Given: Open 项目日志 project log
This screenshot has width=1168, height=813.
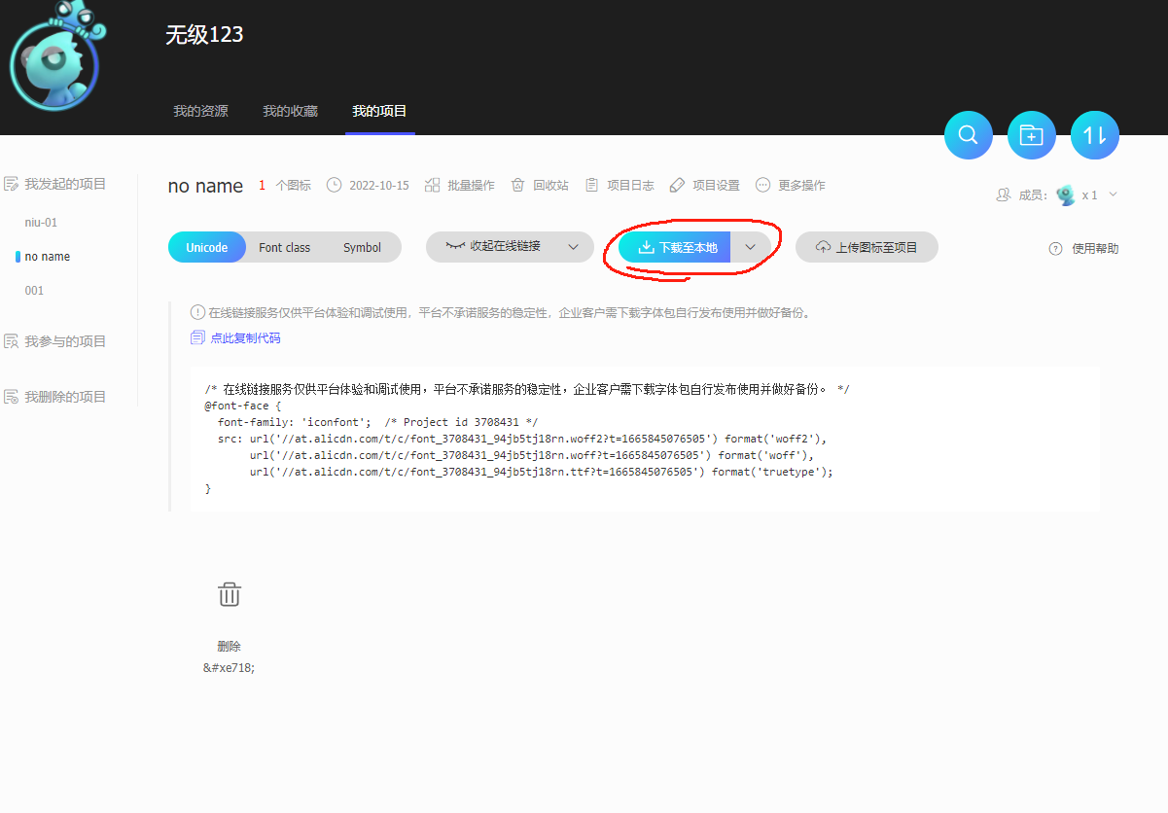Looking at the screenshot, I should 619,185.
